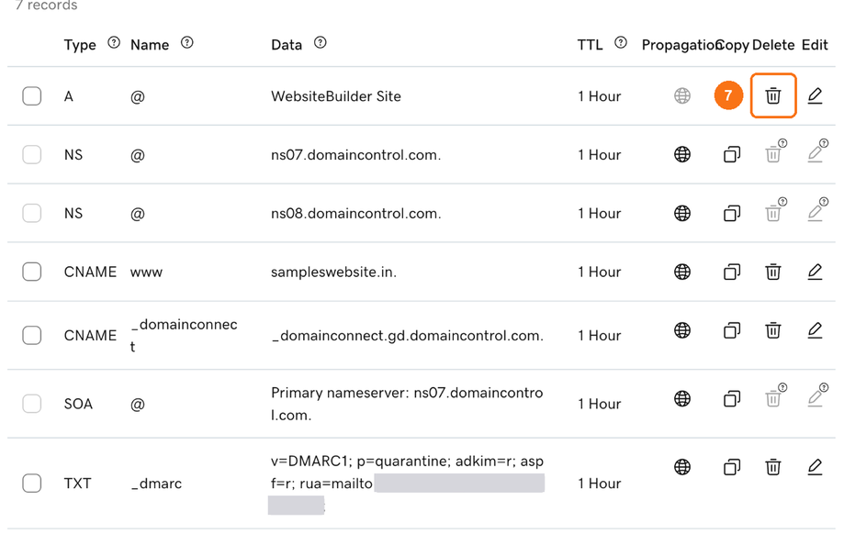Click the "sampleswebsite.in." data value
The image size is (844, 545).
coord(333,272)
